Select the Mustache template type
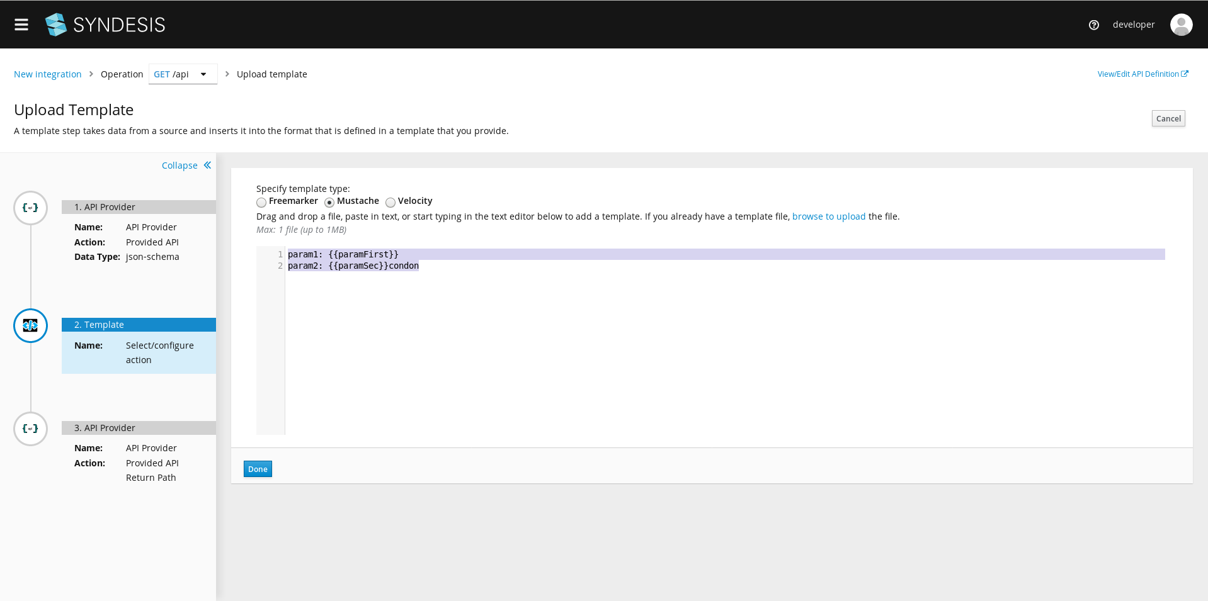Viewport: 1208px width, 601px height. (329, 202)
